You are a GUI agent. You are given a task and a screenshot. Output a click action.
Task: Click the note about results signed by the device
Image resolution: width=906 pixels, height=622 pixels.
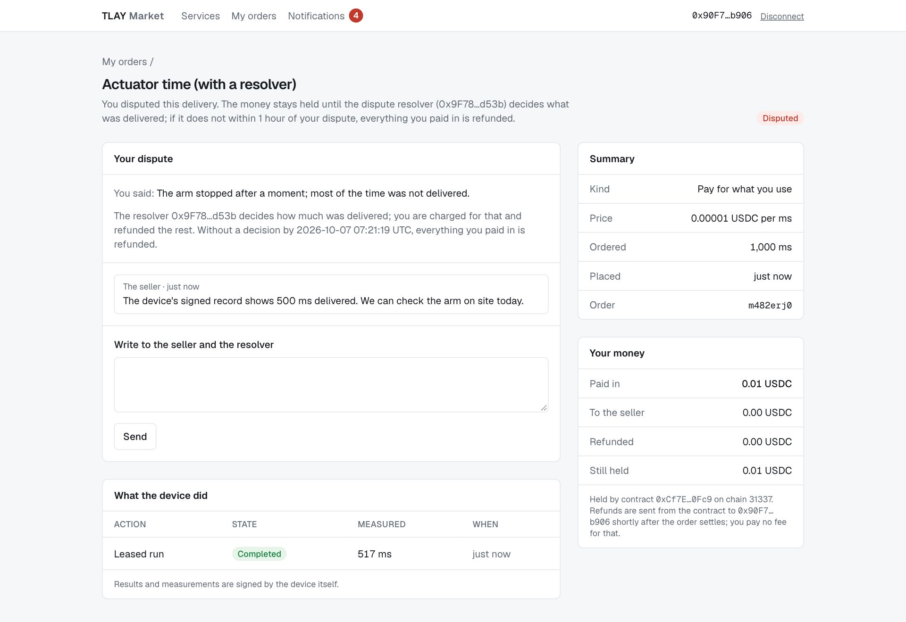tap(226, 584)
